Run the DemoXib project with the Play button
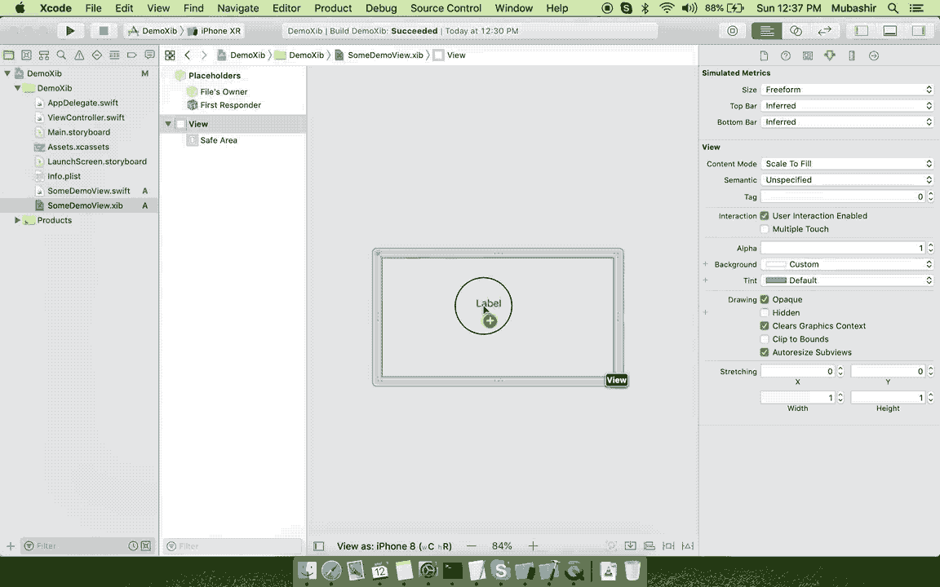Viewport: 940px width, 587px height. (x=70, y=30)
